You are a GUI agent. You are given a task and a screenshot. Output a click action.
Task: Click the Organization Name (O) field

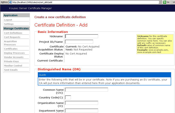[x=82, y=103]
